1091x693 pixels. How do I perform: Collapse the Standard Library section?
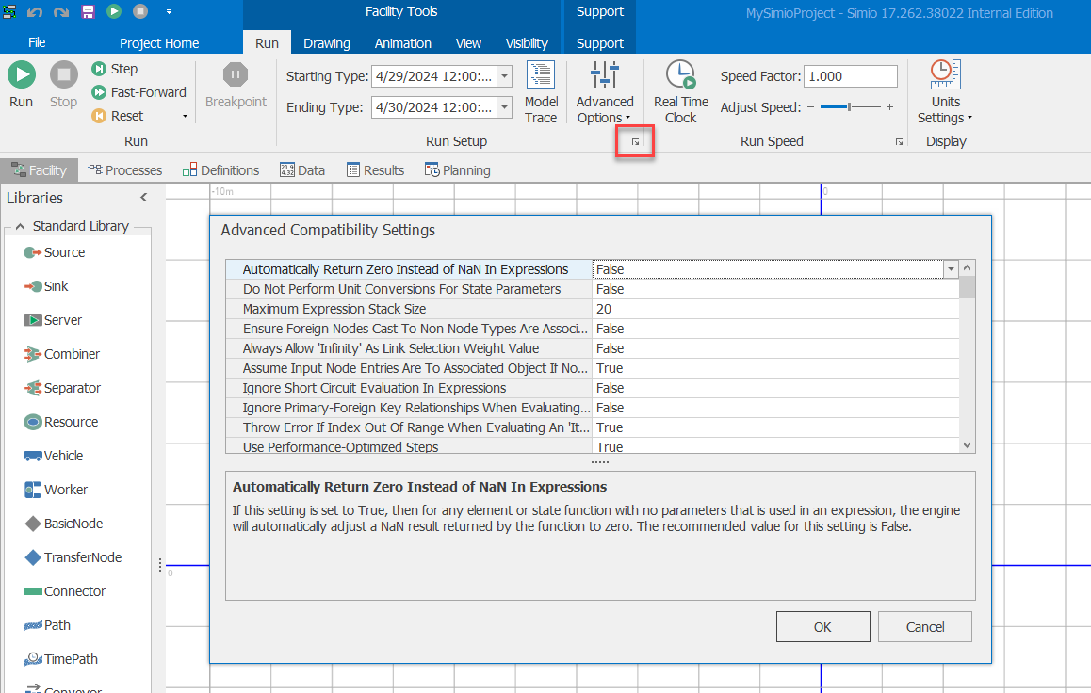(x=20, y=227)
